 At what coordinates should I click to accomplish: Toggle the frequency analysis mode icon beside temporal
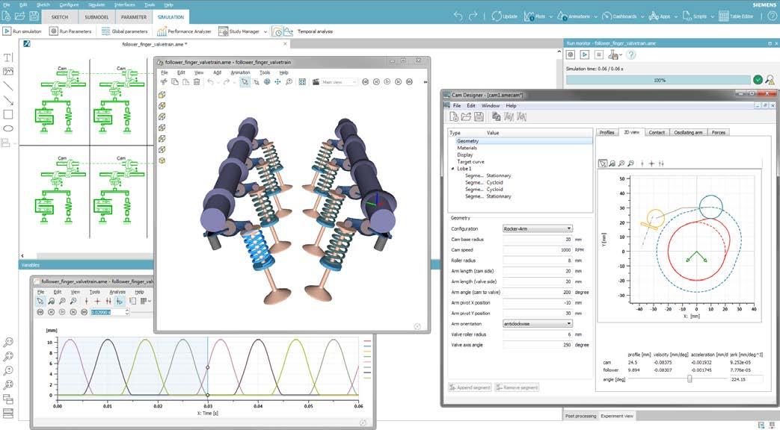click(x=288, y=31)
